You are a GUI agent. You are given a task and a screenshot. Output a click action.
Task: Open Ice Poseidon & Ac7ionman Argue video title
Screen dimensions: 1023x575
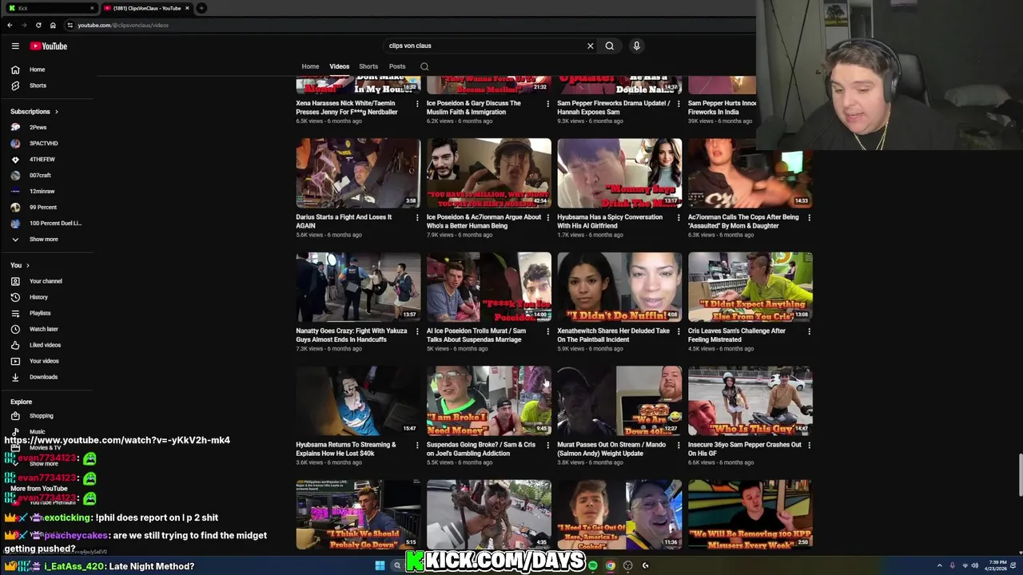(484, 221)
